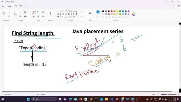
Task: Open the File menu
Action: (3, 6)
